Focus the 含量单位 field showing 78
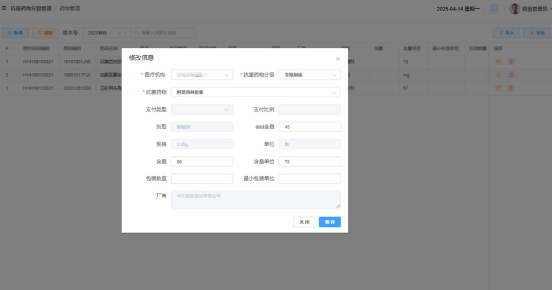The height and width of the screenshot is (290, 552). pyautogui.click(x=310, y=161)
